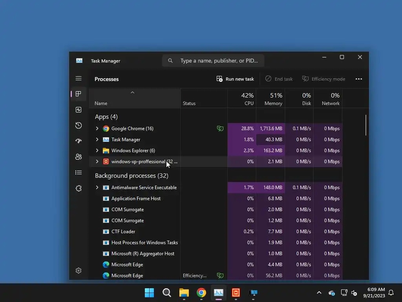402x302 pixels.
Task: Expand the Google Chrome (16) process group
Action: (x=97, y=129)
